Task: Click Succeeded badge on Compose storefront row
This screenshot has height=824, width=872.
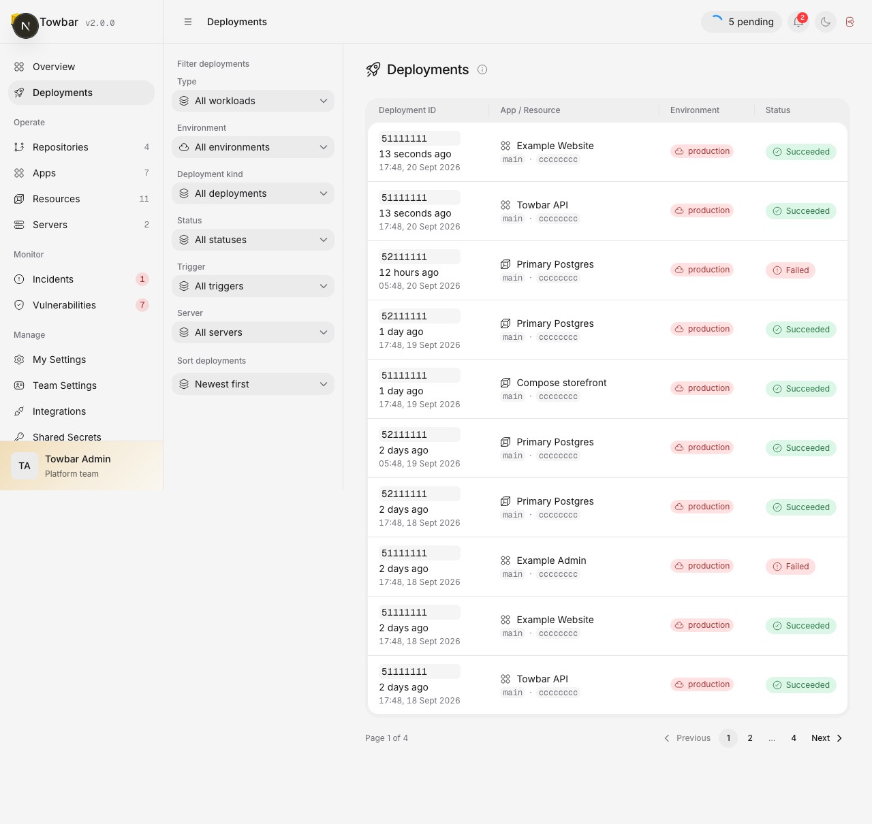Action: (x=801, y=389)
